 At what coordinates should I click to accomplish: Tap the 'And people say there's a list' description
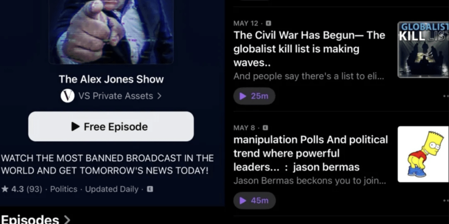[x=308, y=76]
